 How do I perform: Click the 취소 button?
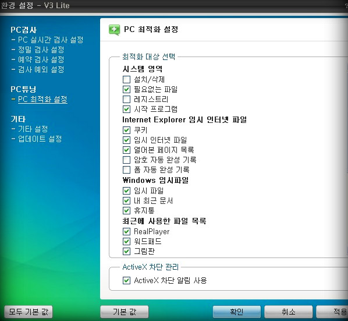288,312
